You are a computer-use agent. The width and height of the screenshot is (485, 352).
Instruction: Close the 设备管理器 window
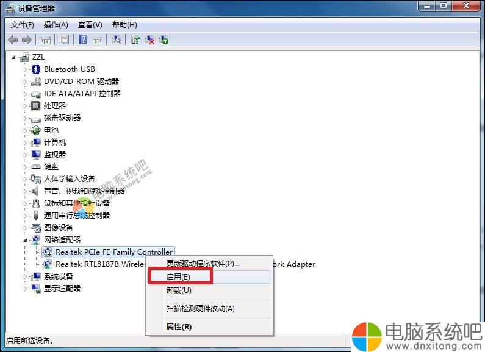(x=467, y=6)
